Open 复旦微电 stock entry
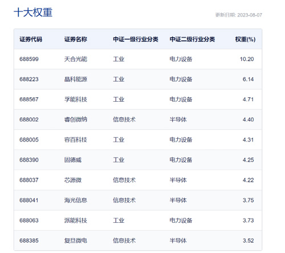Image resolution: width=285 pixels, height=253 pixels. [76, 240]
